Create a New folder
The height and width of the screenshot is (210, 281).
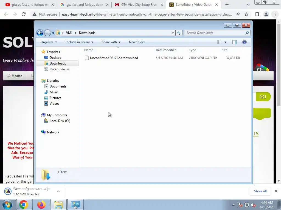tap(137, 42)
